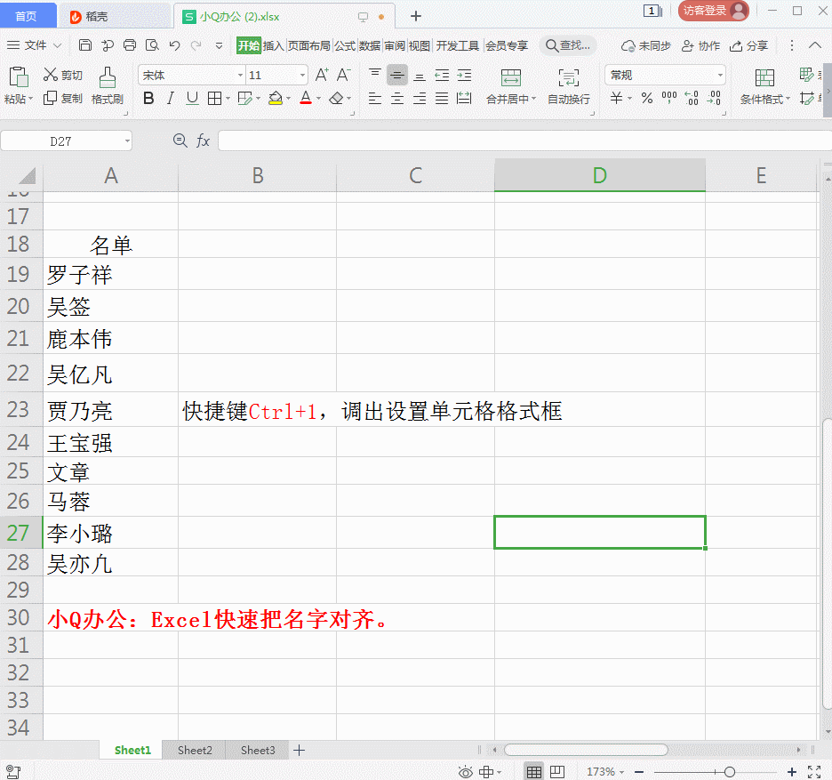Align text to top of cell

tap(374, 75)
